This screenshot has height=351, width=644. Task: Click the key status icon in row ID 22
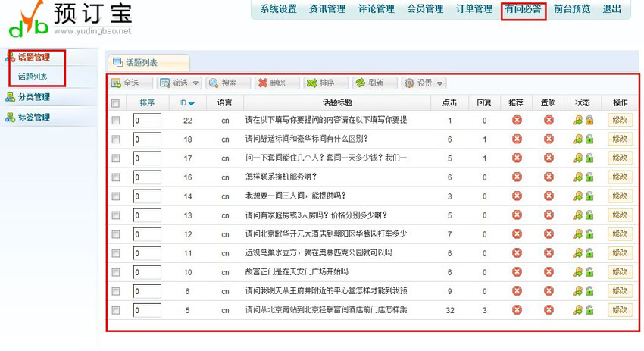pos(577,121)
